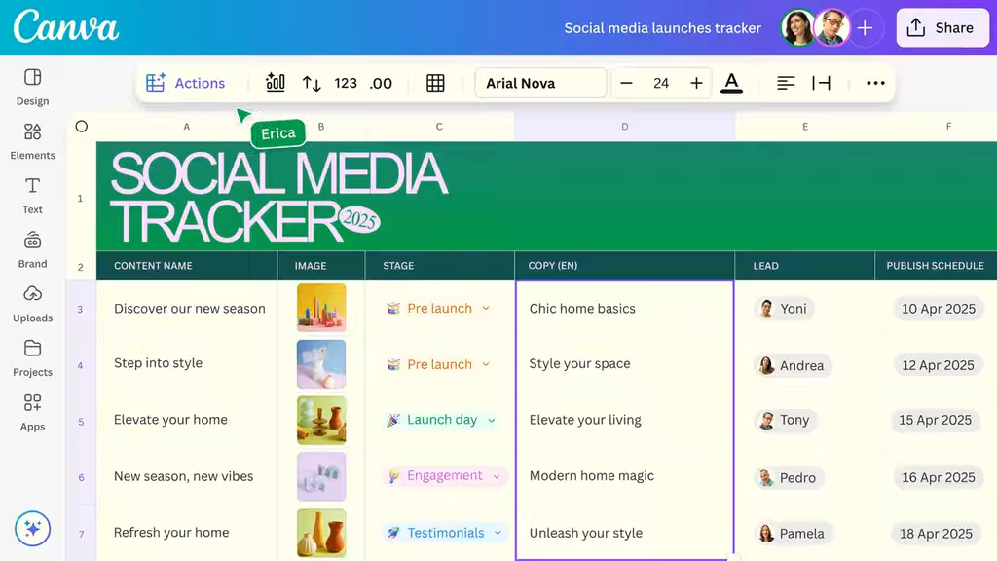997x561 pixels.
Task: Select column F header
Action: tap(948, 127)
